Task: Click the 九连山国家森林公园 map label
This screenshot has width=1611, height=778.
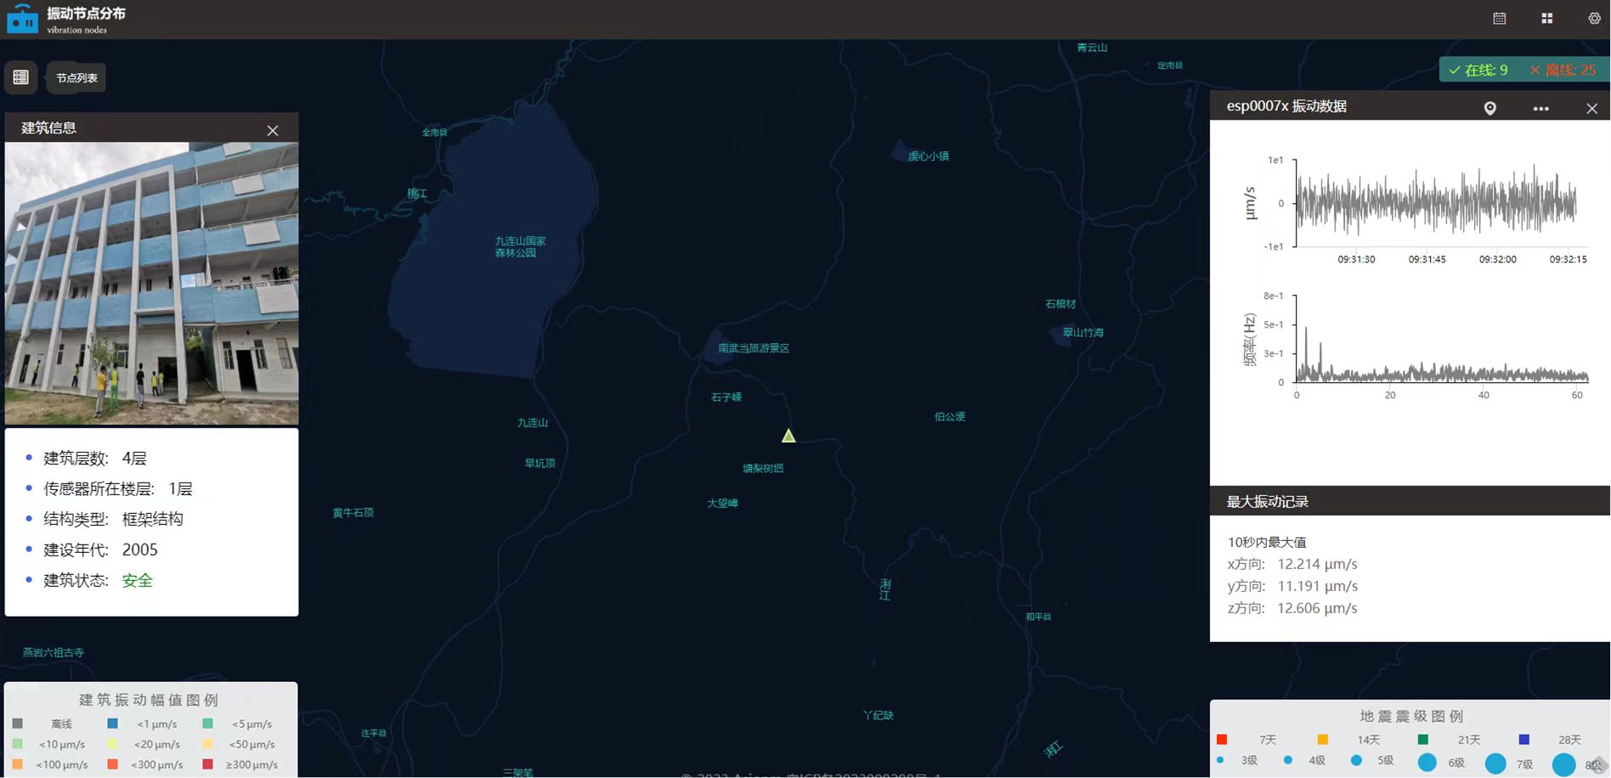Action: [x=520, y=246]
